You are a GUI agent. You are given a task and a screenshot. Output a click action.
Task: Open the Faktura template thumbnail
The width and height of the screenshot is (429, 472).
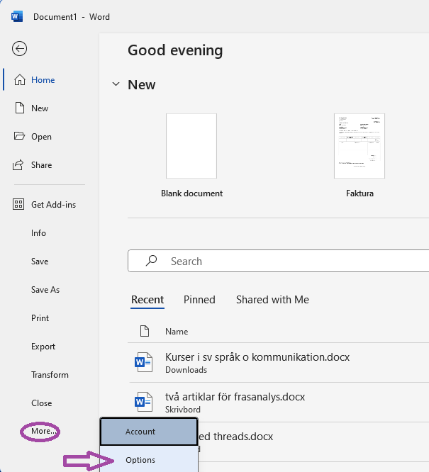click(x=360, y=146)
